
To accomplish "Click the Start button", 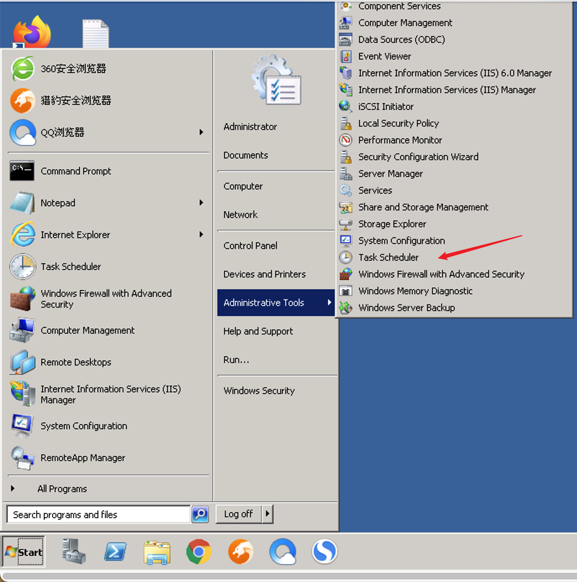I will tap(24, 552).
